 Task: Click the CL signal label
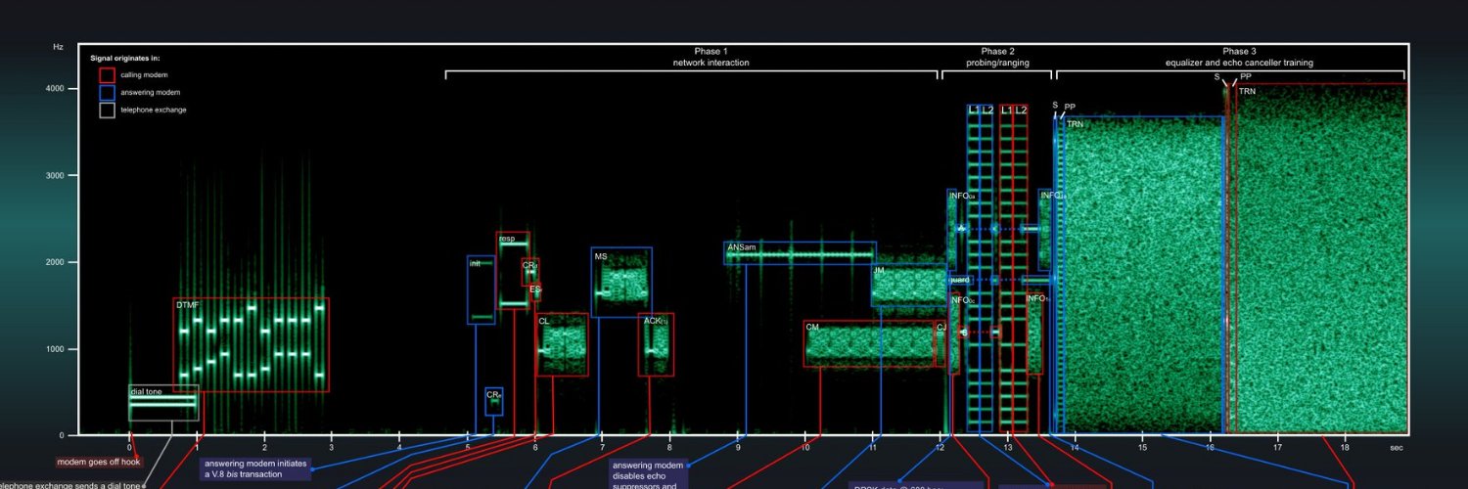[544, 320]
